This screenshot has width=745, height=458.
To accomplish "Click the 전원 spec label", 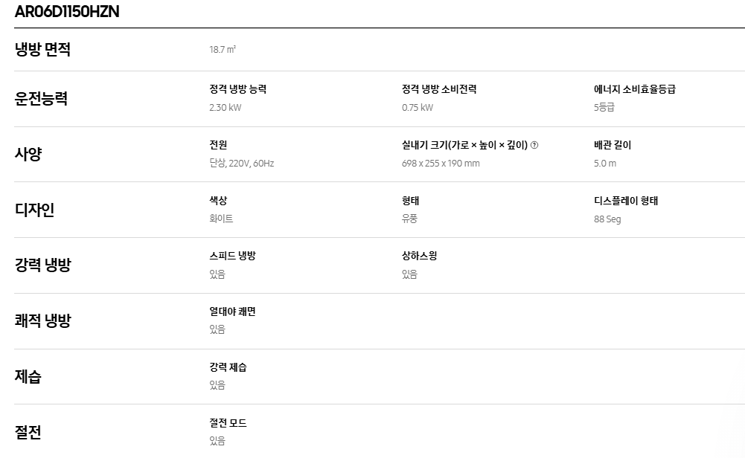I will (x=218, y=145).
